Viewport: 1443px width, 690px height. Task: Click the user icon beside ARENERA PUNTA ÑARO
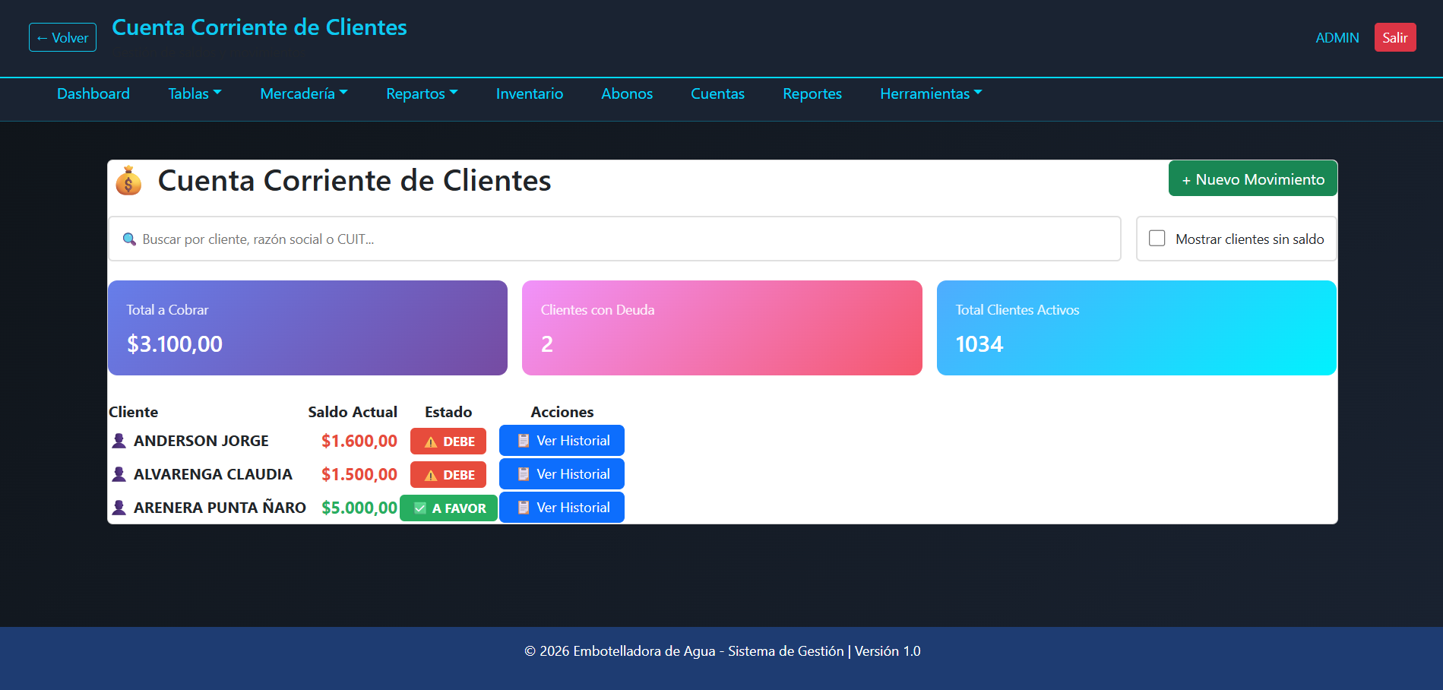click(x=119, y=508)
